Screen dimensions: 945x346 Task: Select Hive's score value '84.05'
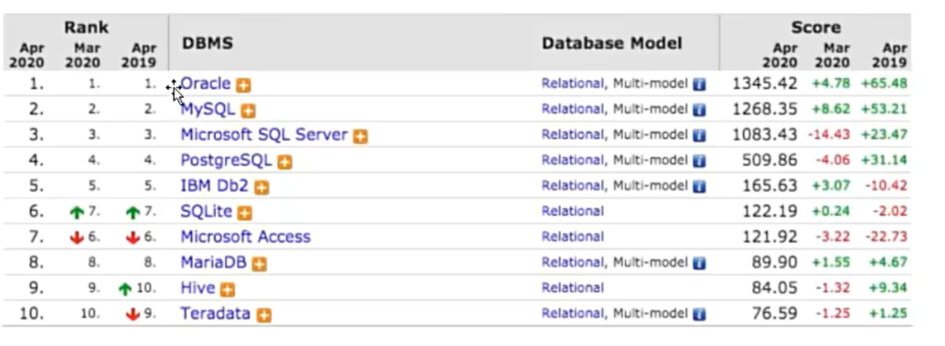tap(775, 288)
